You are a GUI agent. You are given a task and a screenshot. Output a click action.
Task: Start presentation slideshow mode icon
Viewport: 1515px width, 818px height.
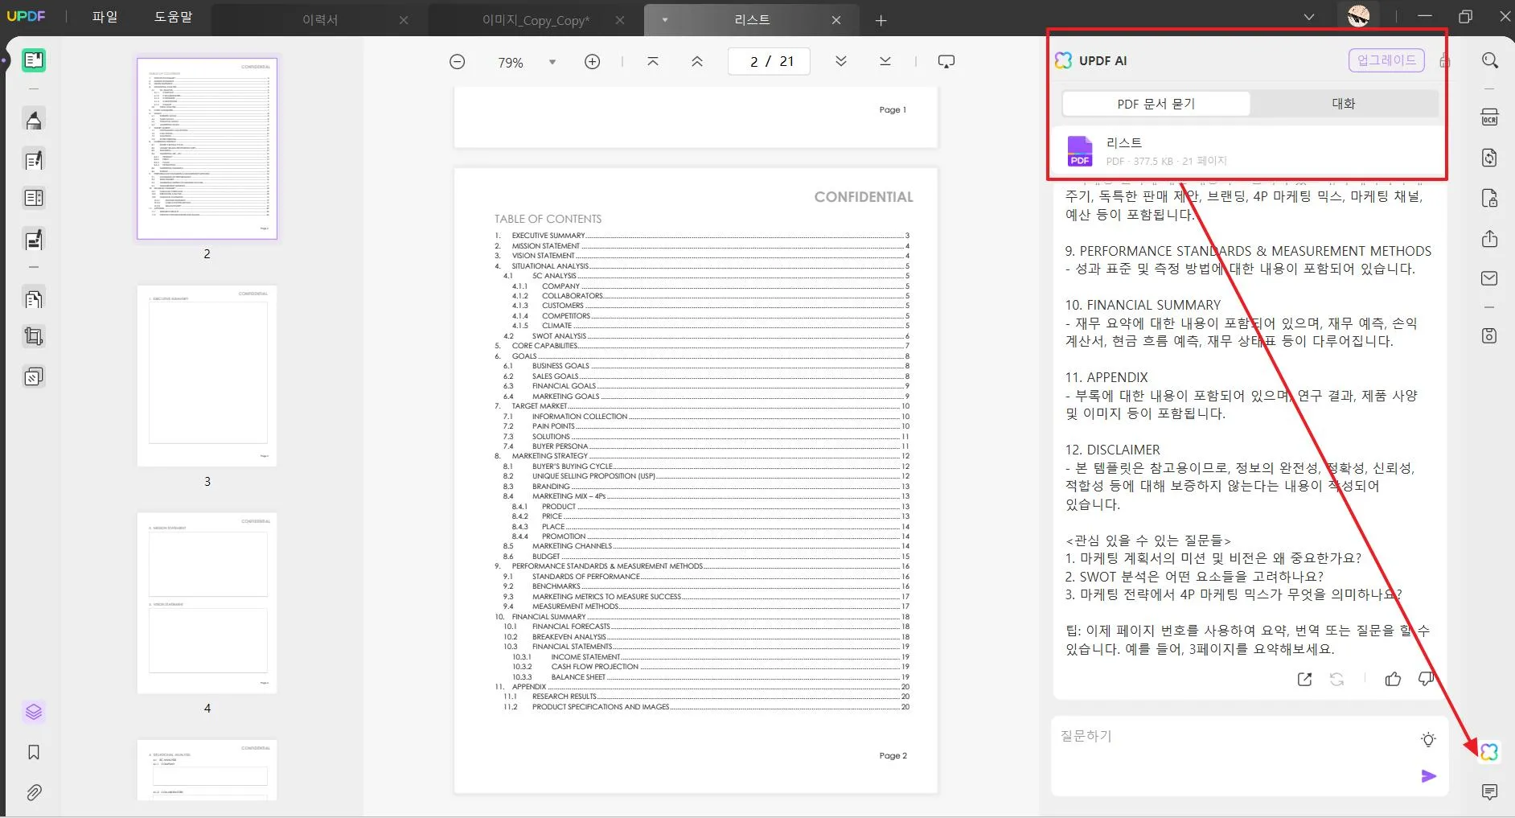pos(946,61)
